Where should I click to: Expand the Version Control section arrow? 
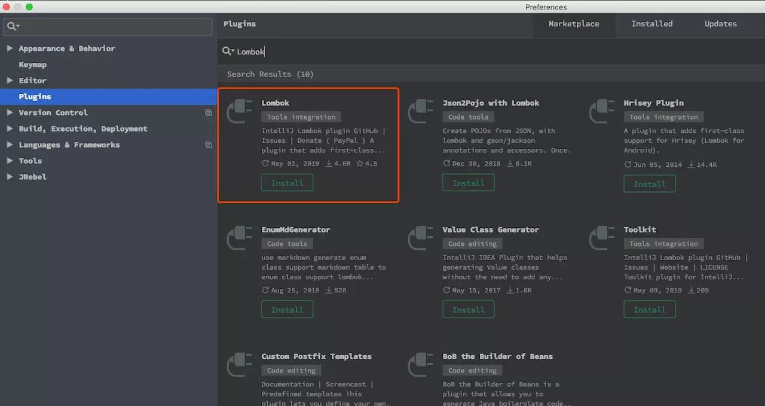coord(10,112)
